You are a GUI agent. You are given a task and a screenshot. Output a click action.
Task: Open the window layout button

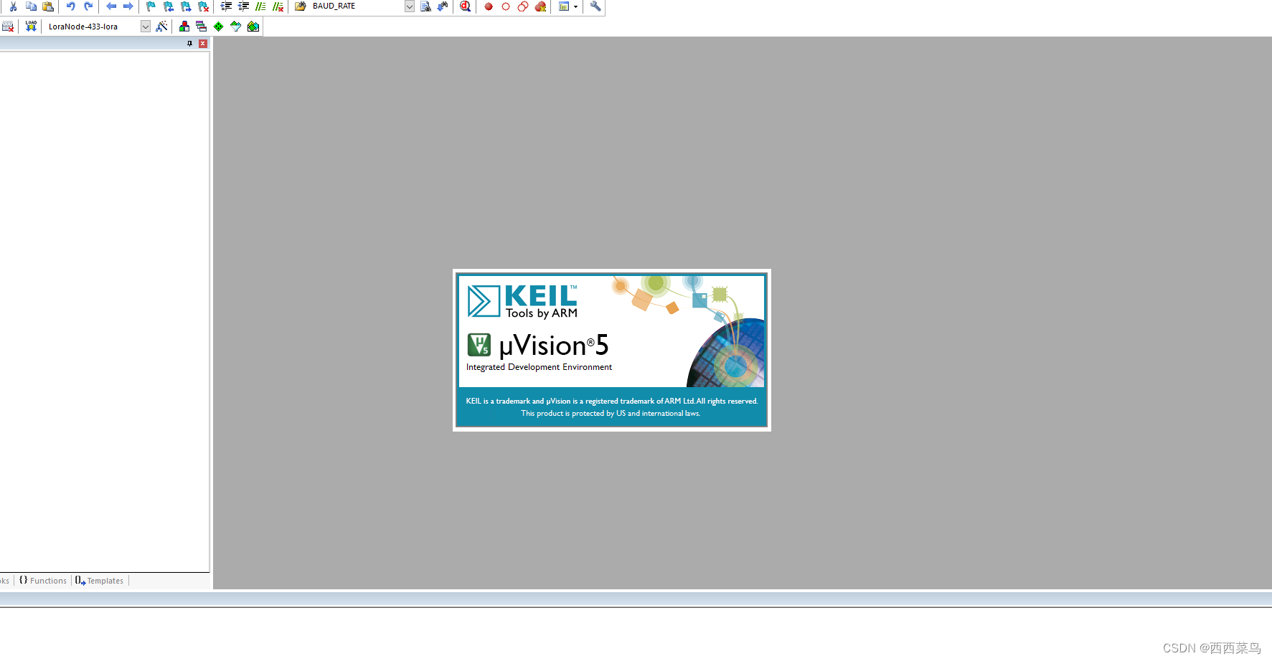[x=564, y=6]
